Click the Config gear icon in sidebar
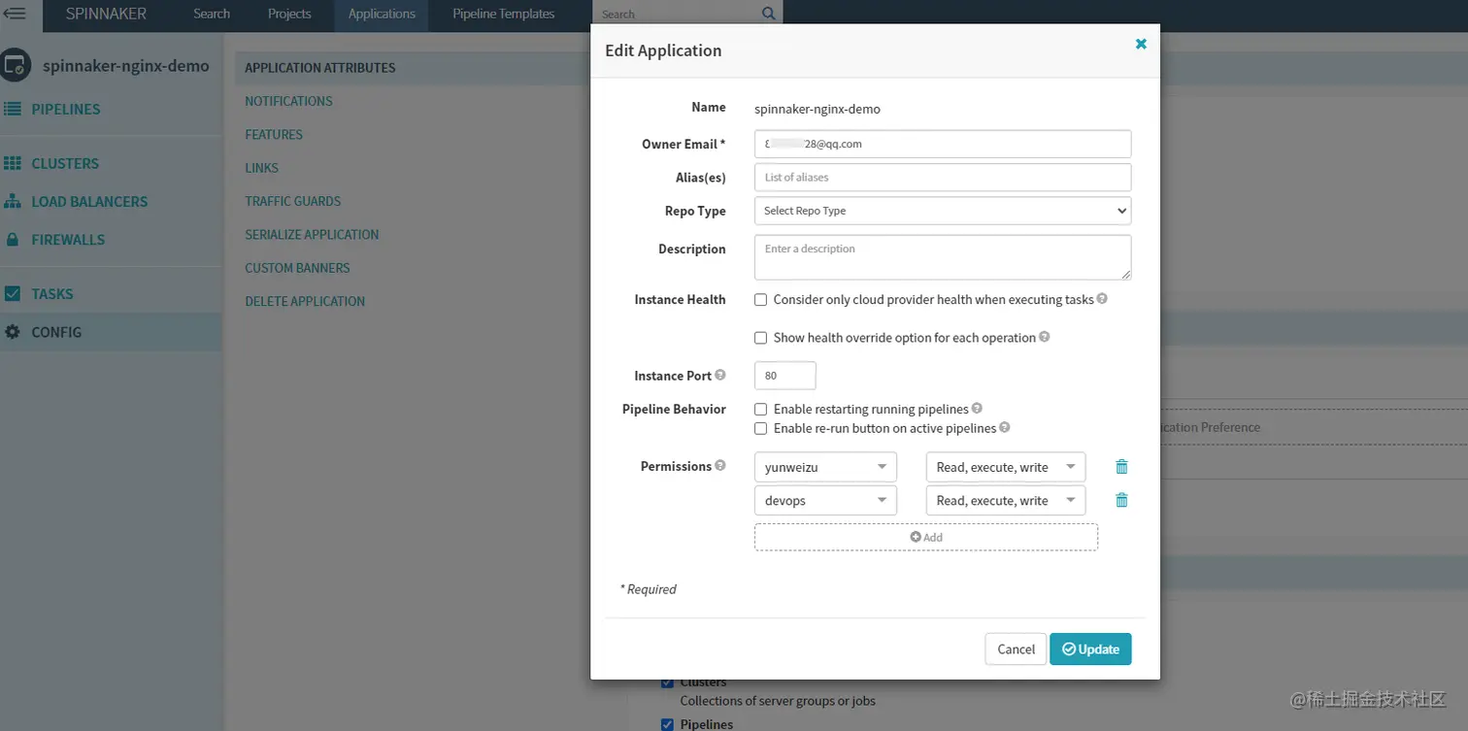The height and width of the screenshot is (731, 1468). pyautogui.click(x=13, y=331)
